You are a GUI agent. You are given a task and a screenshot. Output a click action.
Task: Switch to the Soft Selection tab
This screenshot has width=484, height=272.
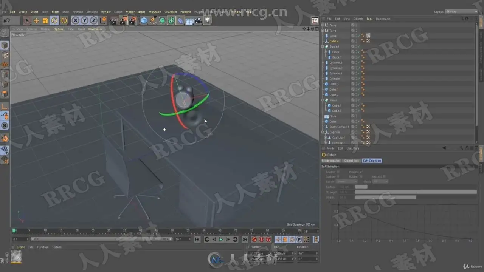372,161
